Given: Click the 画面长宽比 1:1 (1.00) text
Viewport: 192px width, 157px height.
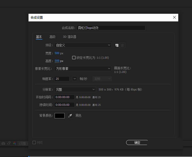Looking at the screenshot, I should [x=122, y=70].
